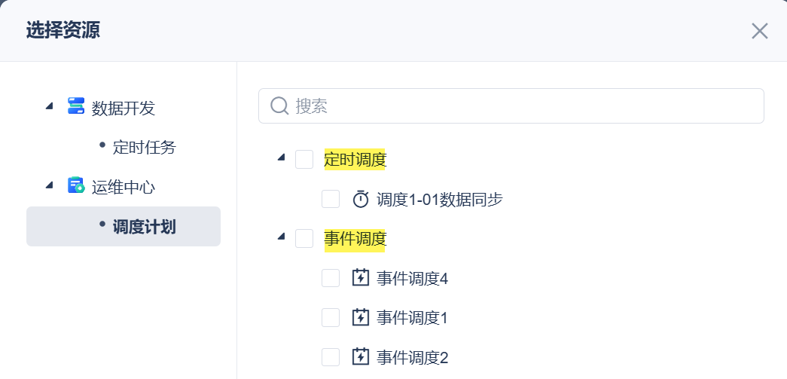Screen dimensions: 787x379
Task: Collapse the 数据开发 tree node
Action: point(49,106)
